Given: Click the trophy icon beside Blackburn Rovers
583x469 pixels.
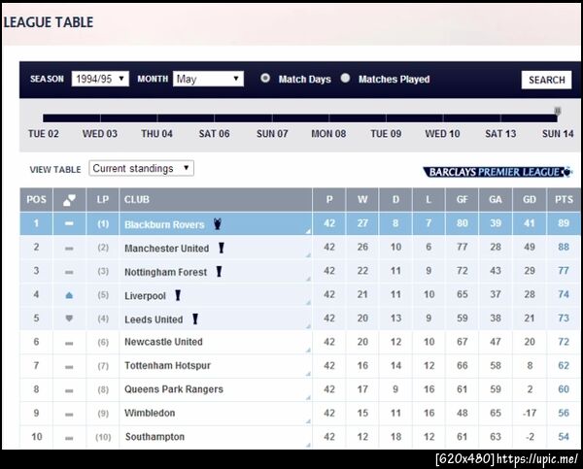Looking at the screenshot, I should 216,223.
